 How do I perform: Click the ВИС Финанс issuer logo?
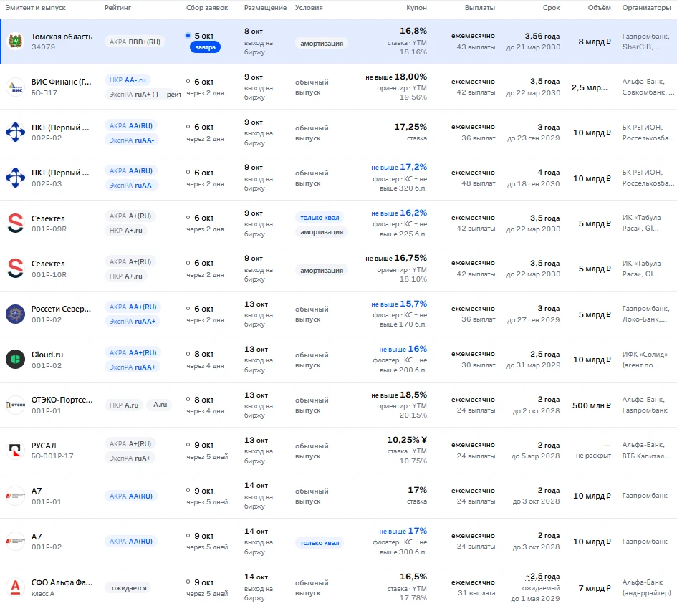(x=16, y=87)
